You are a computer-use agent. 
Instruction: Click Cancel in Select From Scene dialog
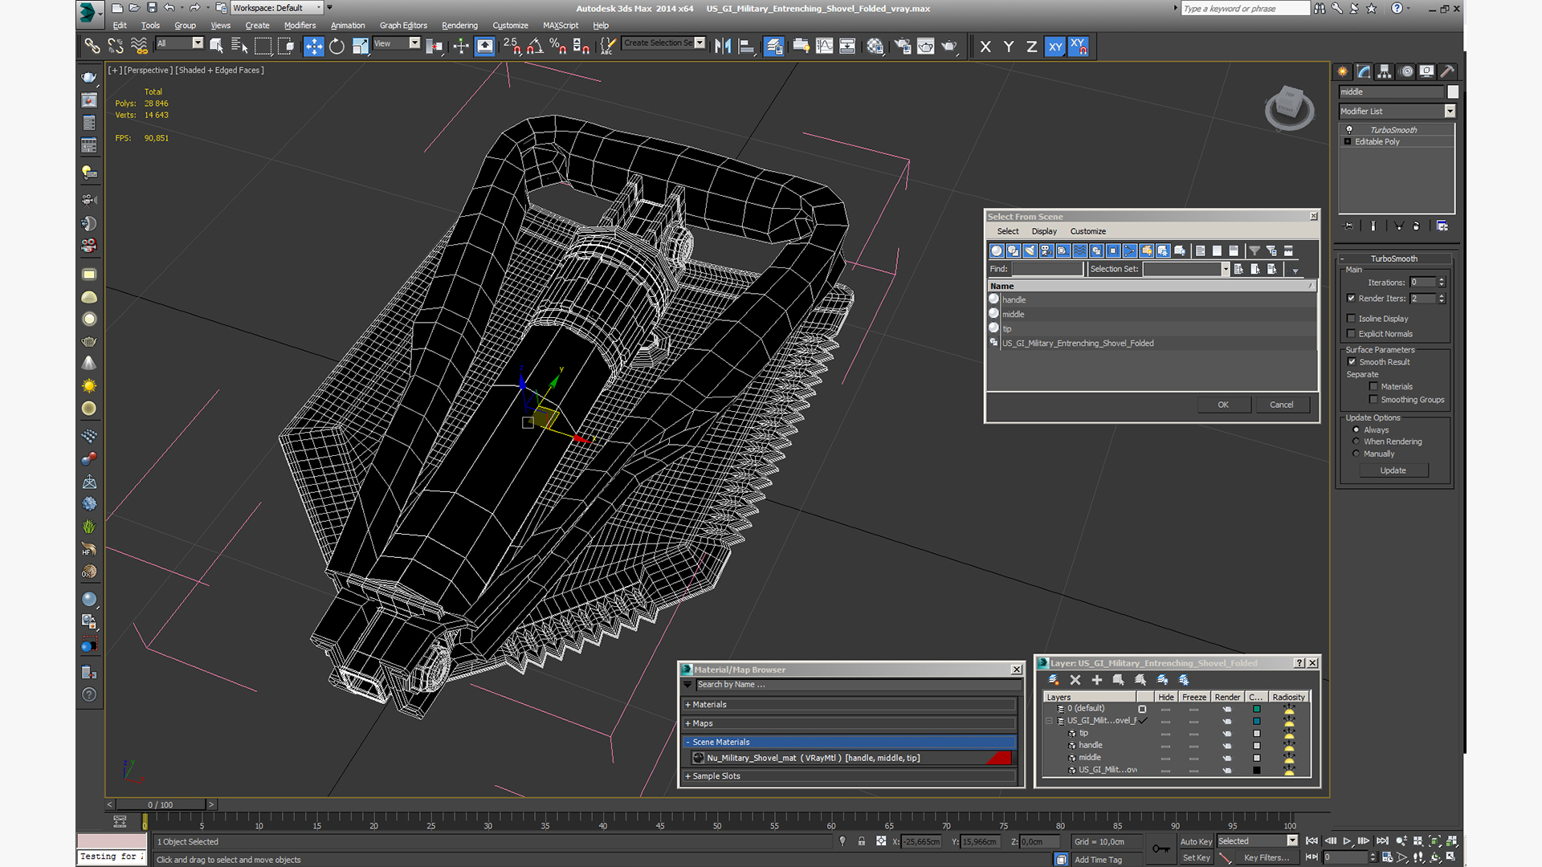1282,405
